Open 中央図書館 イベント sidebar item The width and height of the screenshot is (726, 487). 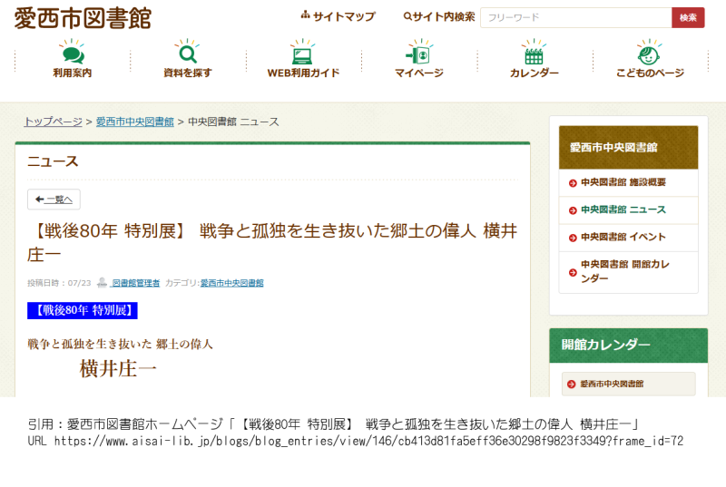point(623,237)
